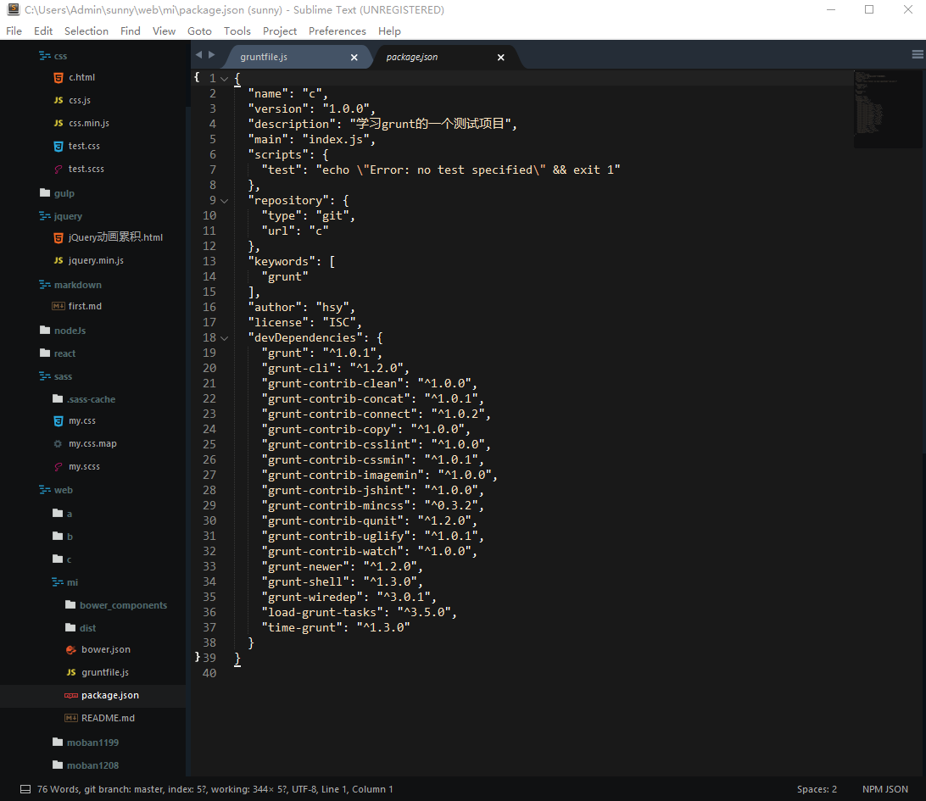Open the File menu
Screen dimensions: 926x801
(x=14, y=31)
